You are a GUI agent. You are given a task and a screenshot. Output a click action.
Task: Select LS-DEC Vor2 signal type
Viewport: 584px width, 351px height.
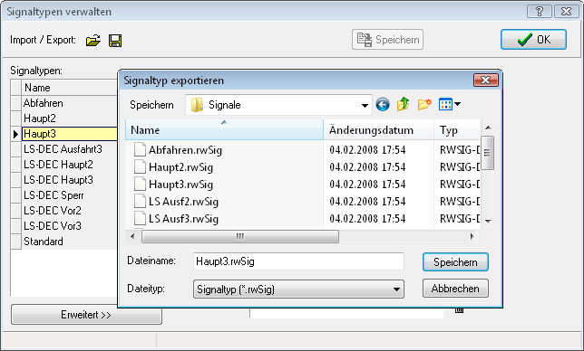[x=70, y=211]
